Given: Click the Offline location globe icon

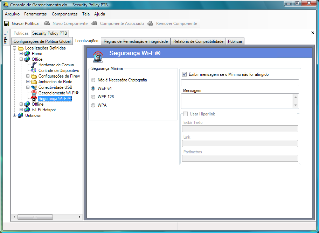Looking at the screenshot, I should coord(27,104).
